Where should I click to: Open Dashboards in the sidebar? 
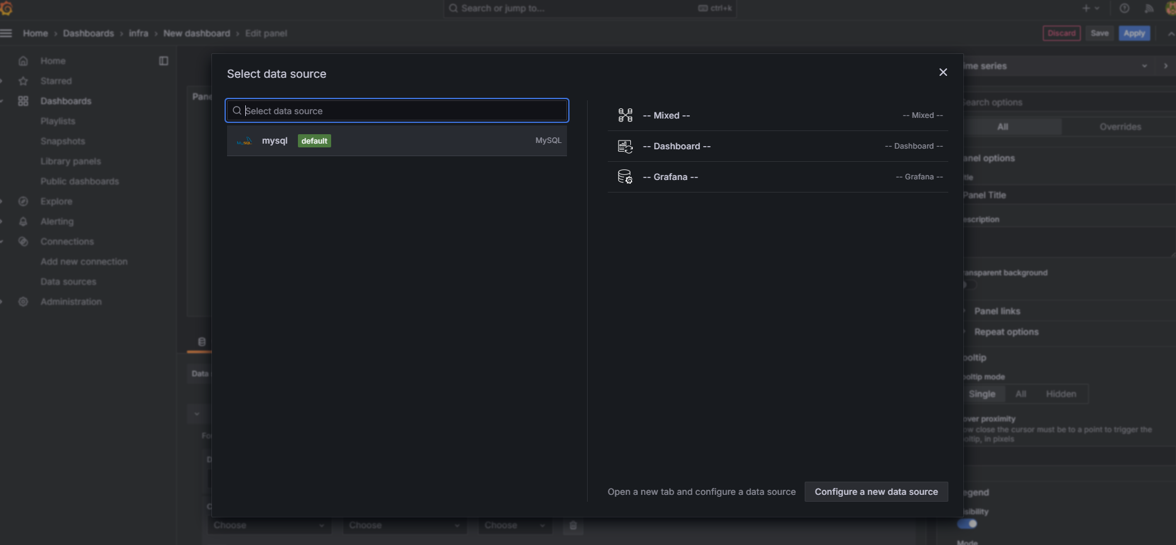pos(66,101)
